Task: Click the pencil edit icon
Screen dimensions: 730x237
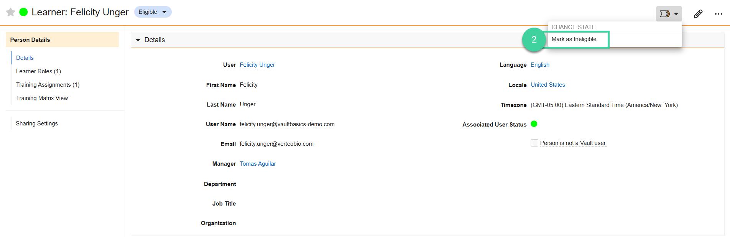Action: pyautogui.click(x=698, y=14)
